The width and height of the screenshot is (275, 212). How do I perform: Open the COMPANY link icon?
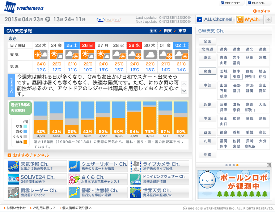[222, 3]
